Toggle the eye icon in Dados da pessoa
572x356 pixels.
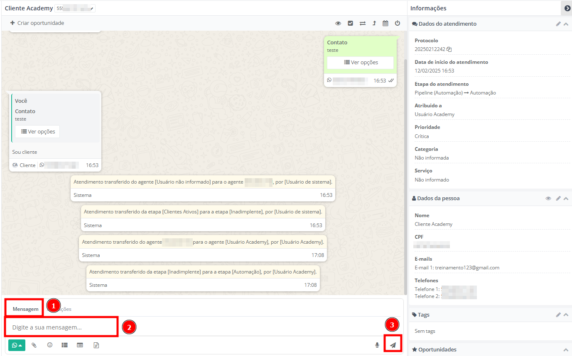click(x=548, y=199)
